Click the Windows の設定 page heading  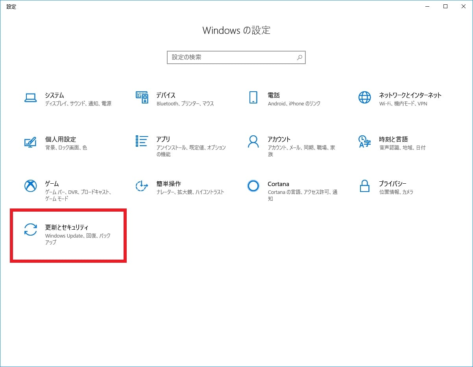pyautogui.click(x=236, y=30)
